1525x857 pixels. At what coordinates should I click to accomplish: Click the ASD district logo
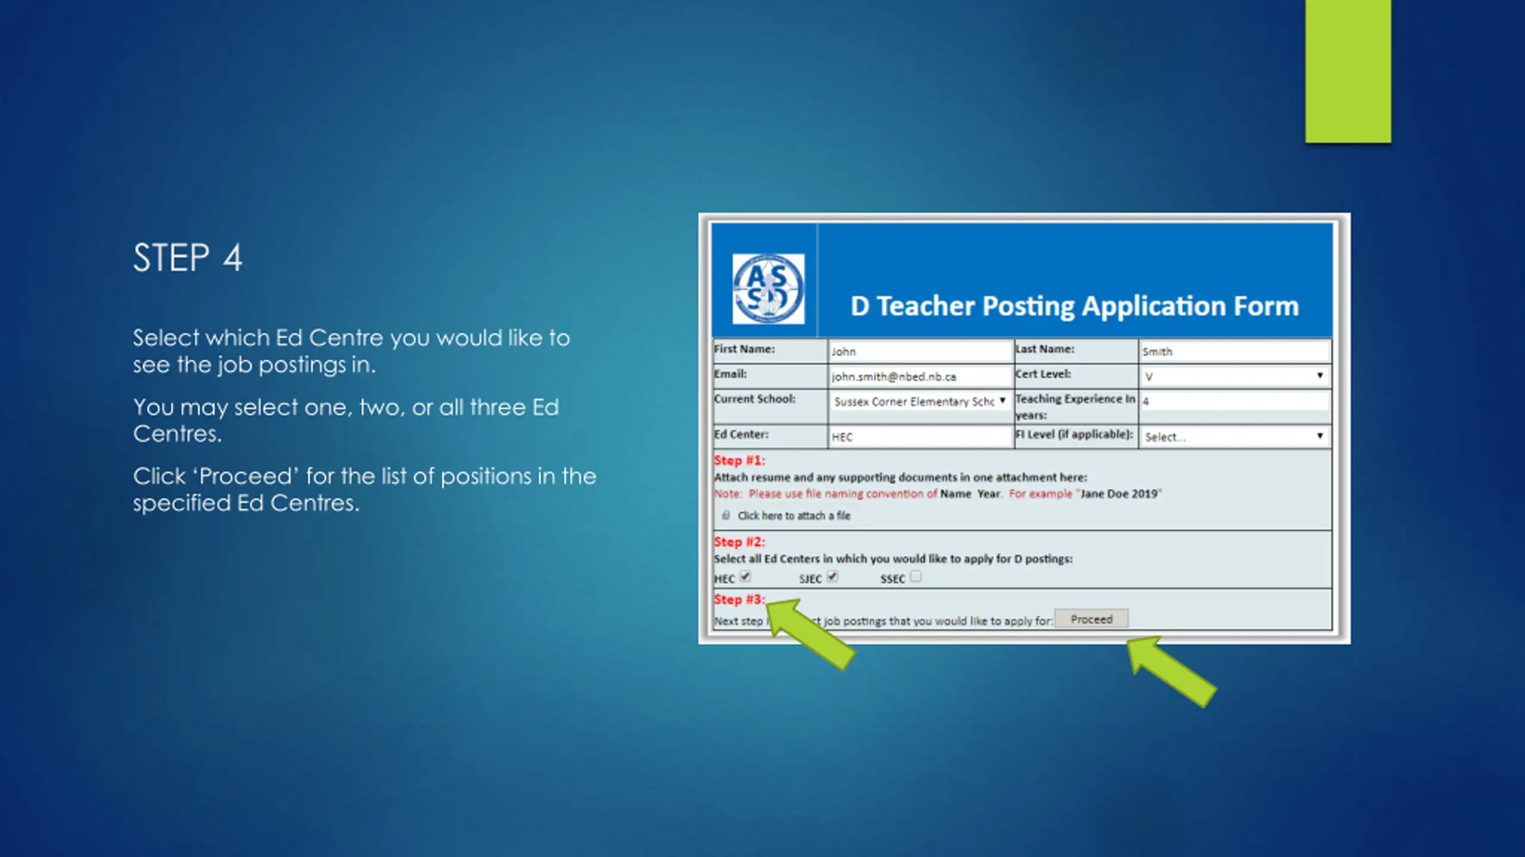point(768,289)
